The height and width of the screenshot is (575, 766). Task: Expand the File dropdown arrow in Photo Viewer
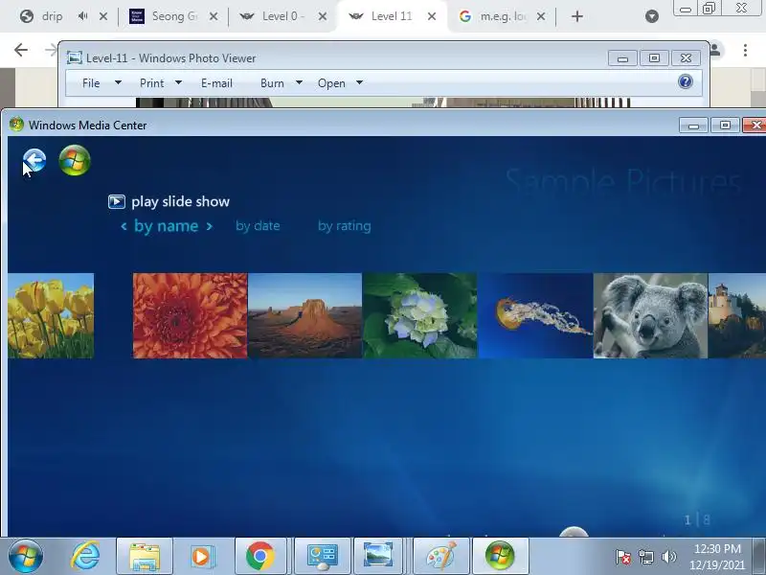[x=118, y=82]
